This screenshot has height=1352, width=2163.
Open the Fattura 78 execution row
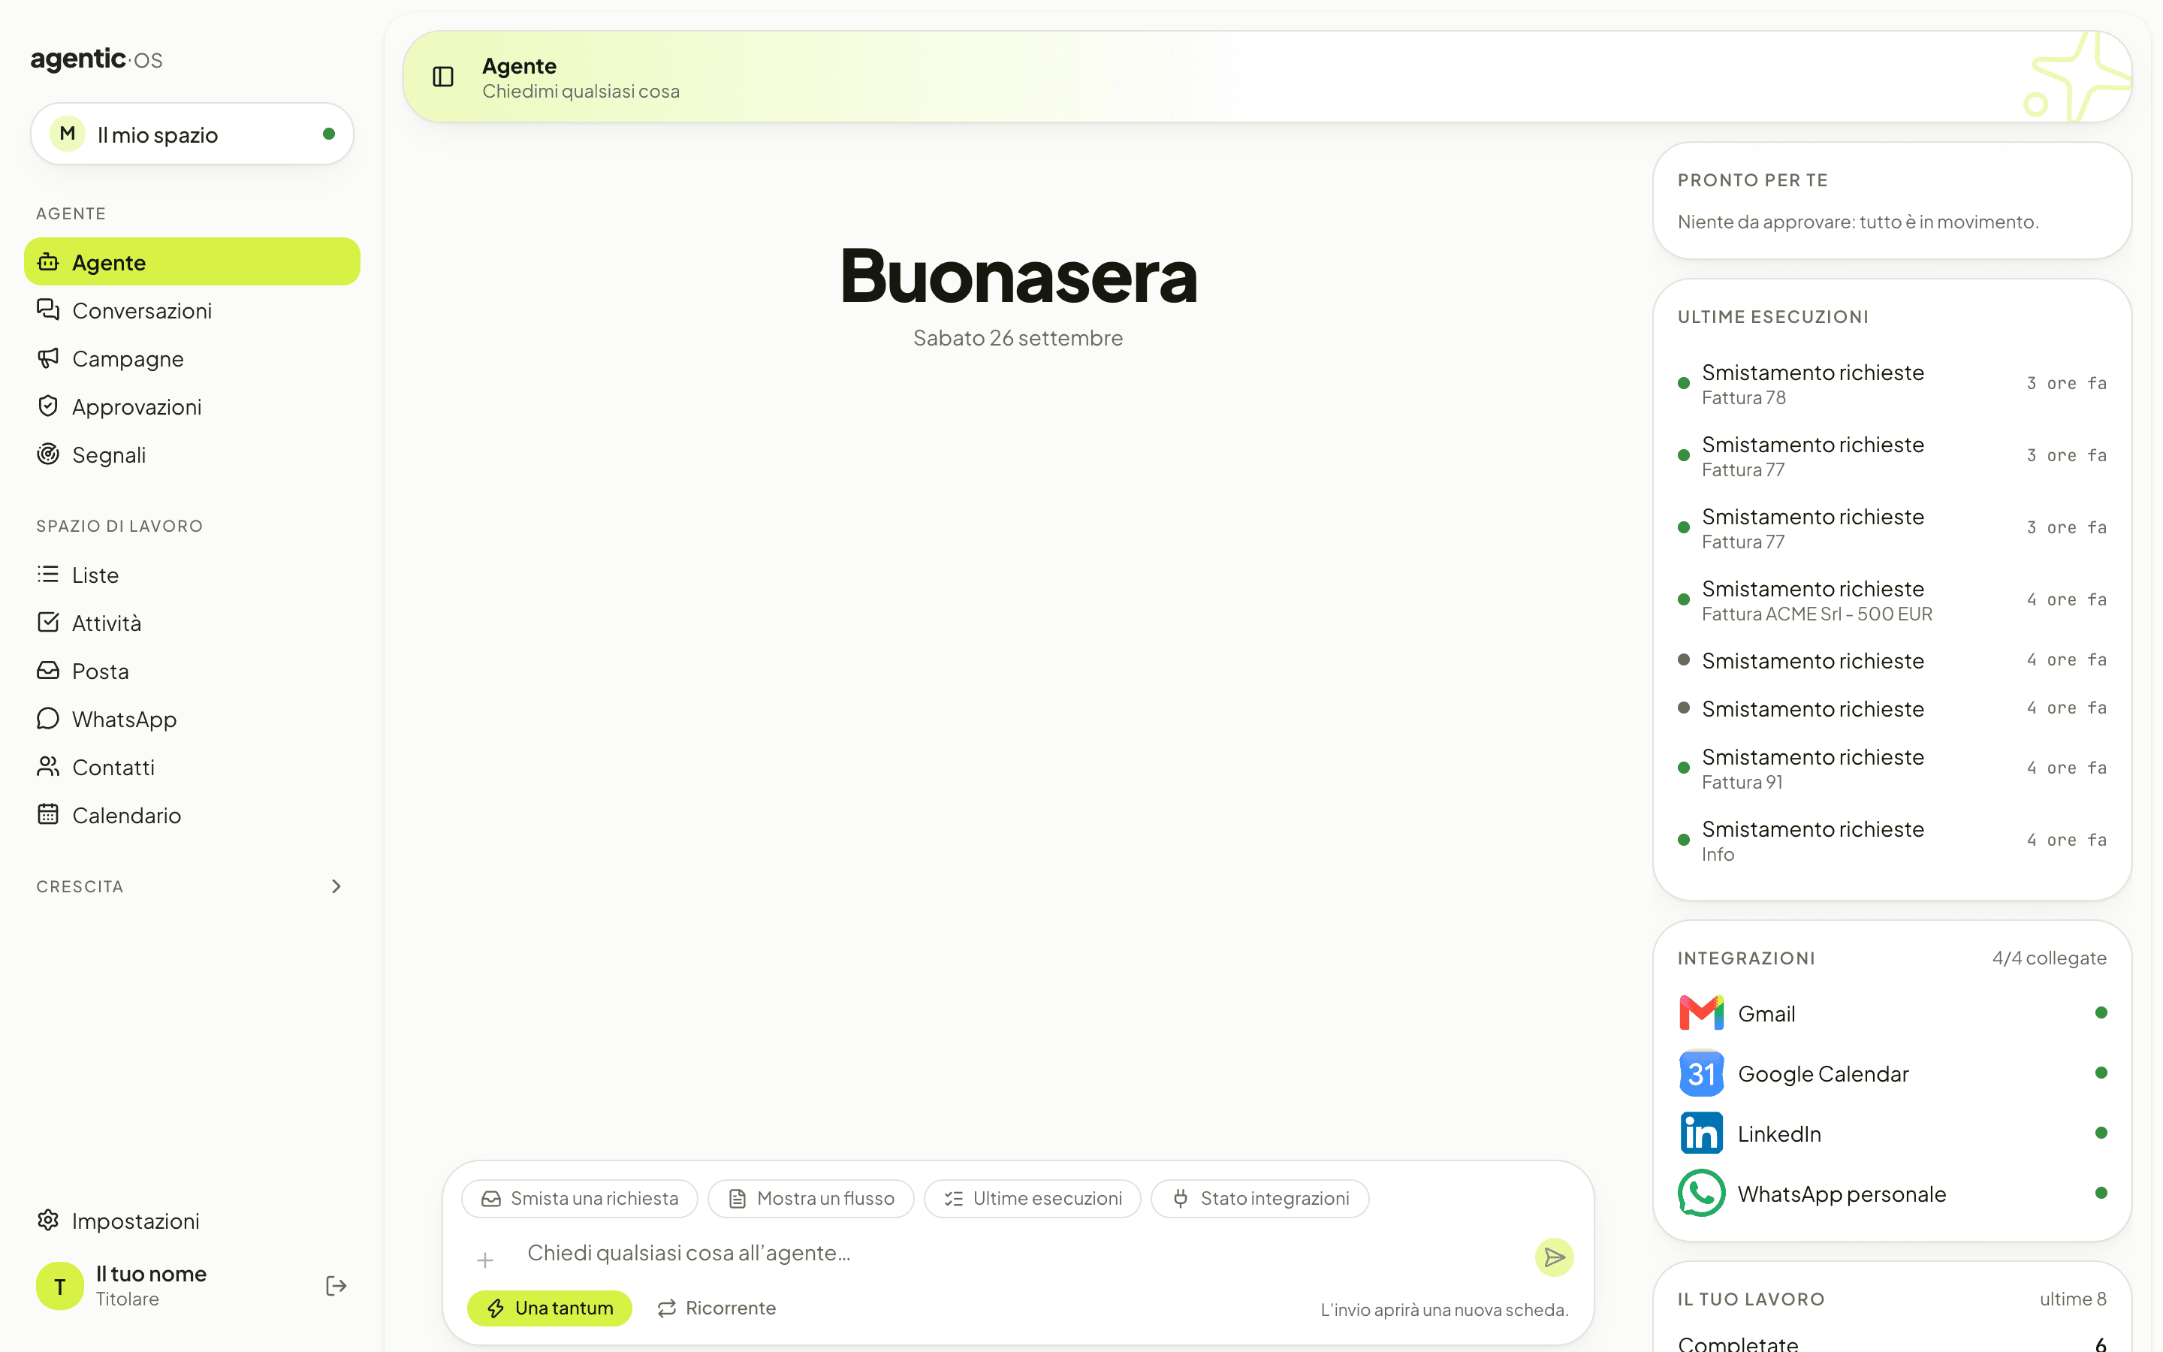(x=1892, y=384)
